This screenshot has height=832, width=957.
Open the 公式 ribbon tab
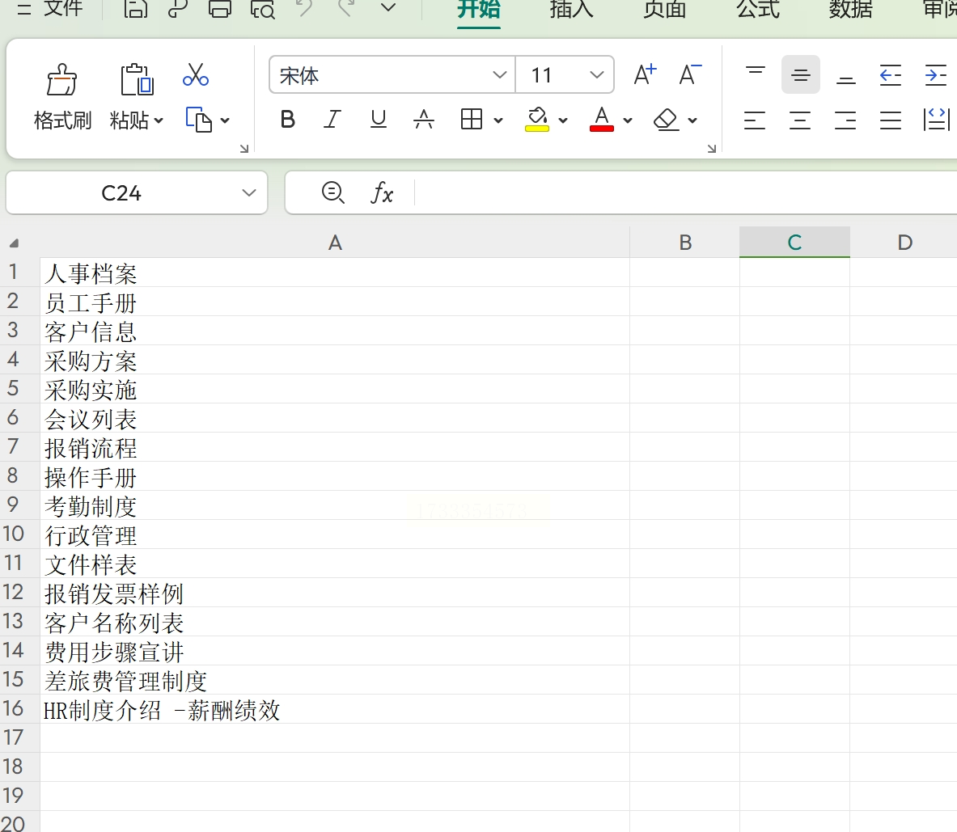pyautogui.click(x=757, y=9)
